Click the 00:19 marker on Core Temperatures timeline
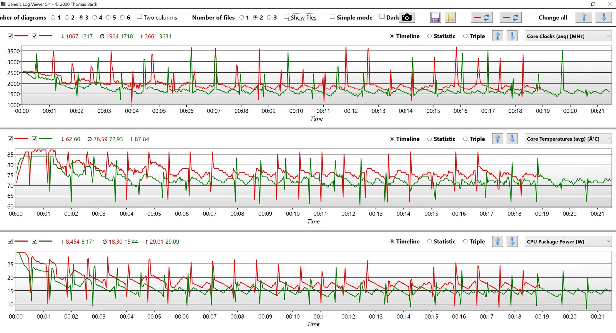Image resolution: width=616 pixels, height=333 pixels. 542,214
